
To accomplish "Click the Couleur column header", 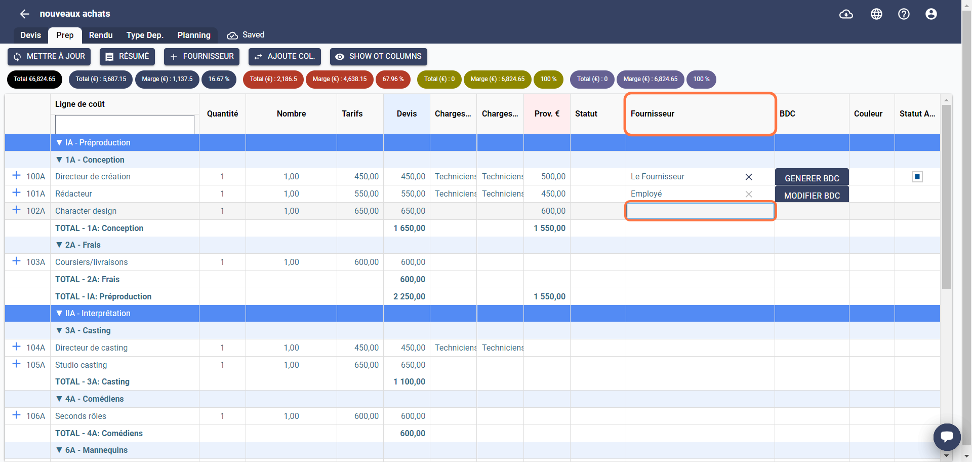I will coord(872,114).
